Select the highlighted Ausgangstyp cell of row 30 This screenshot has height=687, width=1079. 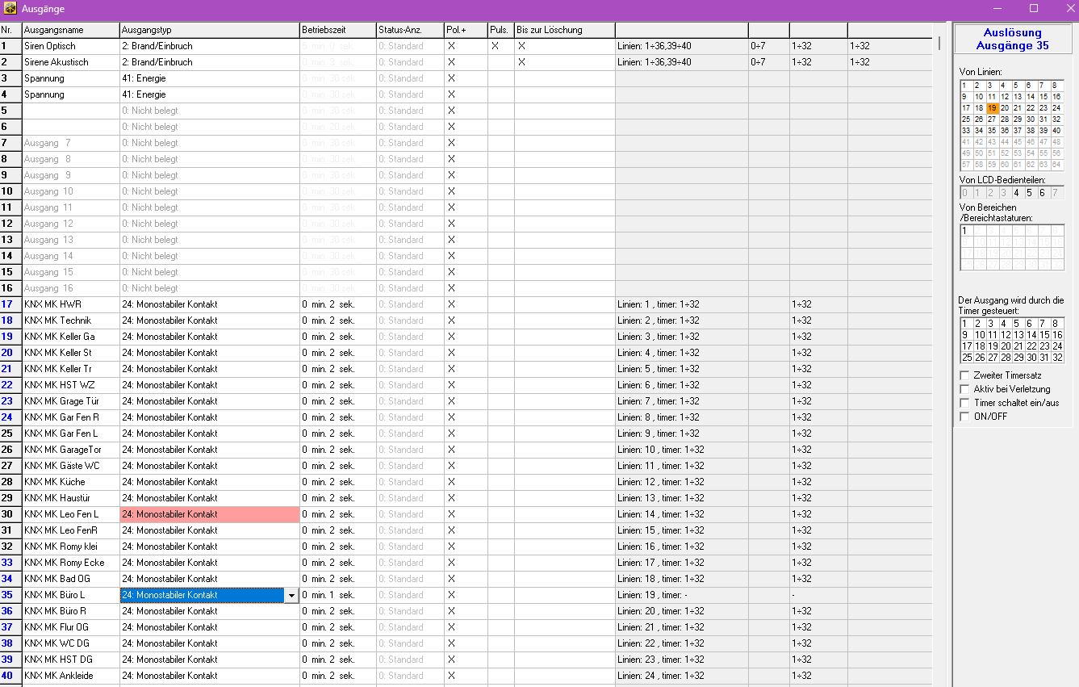tap(209, 514)
